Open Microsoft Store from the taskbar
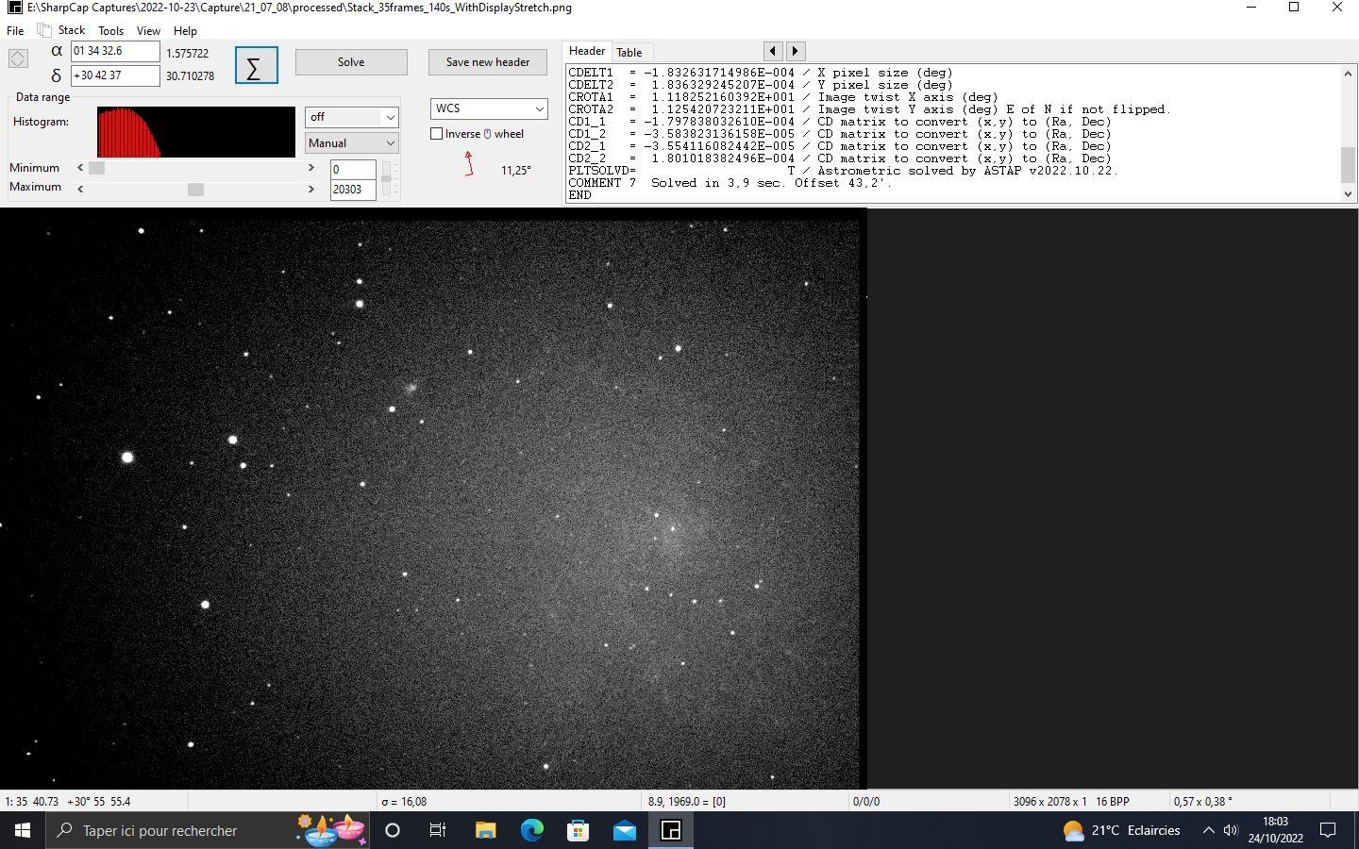This screenshot has width=1359, height=849. tap(578, 830)
